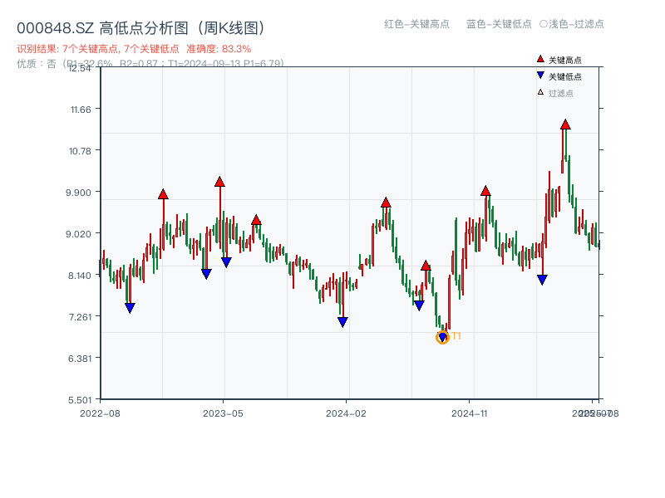Image resolution: width=665 pixels, height=498 pixels.
Task: Click the orange-circled T1 low-point marker
Action: coord(442,337)
